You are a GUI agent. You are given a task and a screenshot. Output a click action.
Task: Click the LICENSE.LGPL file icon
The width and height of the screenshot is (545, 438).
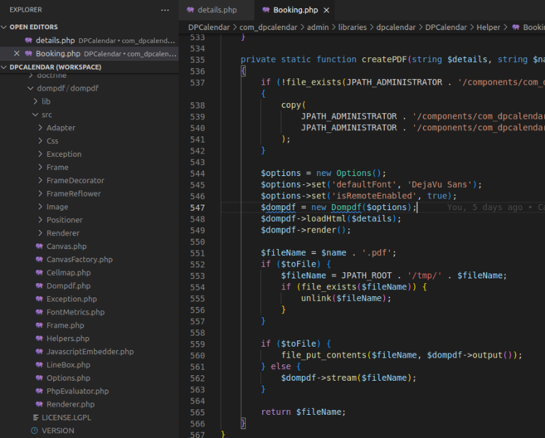click(35, 418)
